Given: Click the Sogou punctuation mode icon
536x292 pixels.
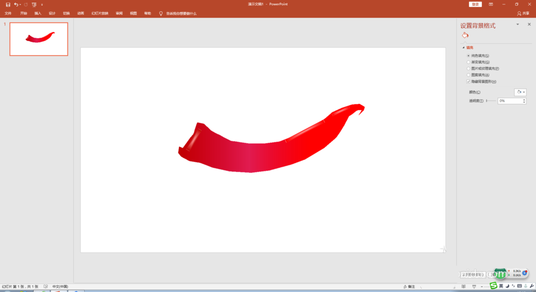Looking at the screenshot, I should (x=513, y=286).
